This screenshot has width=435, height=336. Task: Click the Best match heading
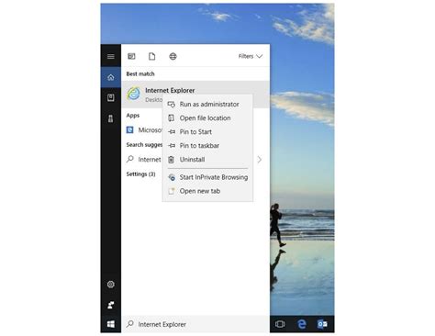pos(140,73)
